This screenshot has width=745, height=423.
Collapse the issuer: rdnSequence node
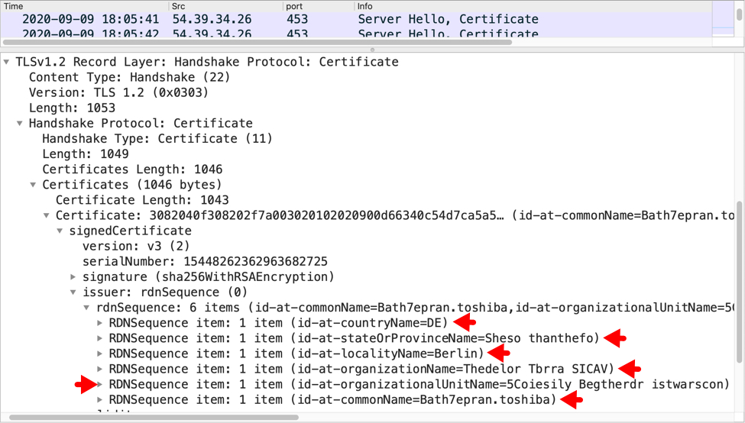[73, 292]
